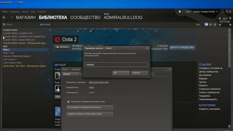The height and width of the screenshot is (131, 233).
Task: Select Counter-Strike in game list
Action: tap(10, 30)
